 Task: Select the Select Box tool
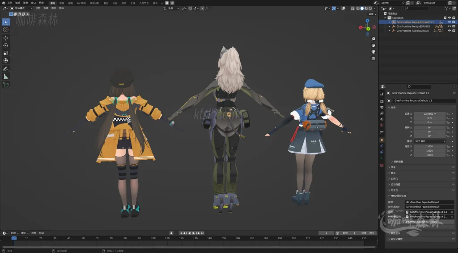pyautogui.click(x=5, y=22)
